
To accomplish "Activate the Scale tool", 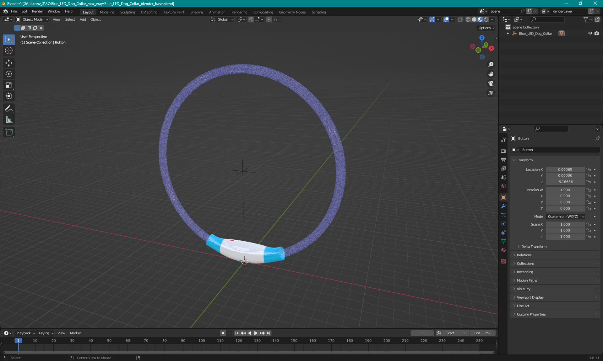I will pyautogui.click(x=9, y=85).
